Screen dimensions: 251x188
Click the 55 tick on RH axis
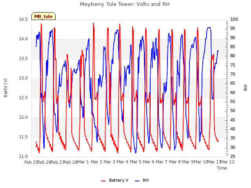click(233, 101)
